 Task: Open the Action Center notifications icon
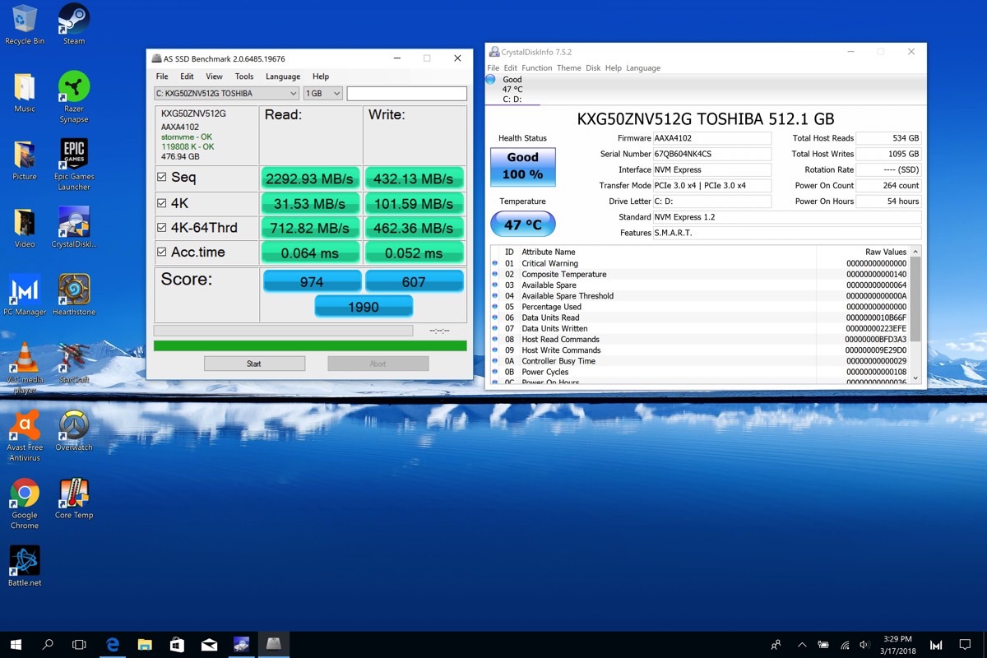[x=966, y=645]
